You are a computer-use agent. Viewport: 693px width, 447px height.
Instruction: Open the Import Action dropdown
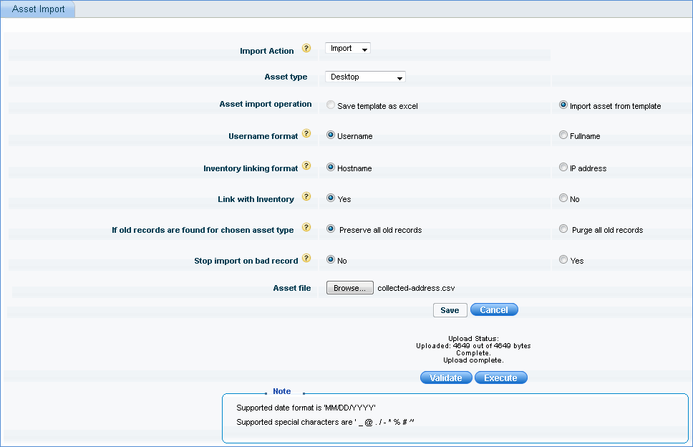(348, 49)
